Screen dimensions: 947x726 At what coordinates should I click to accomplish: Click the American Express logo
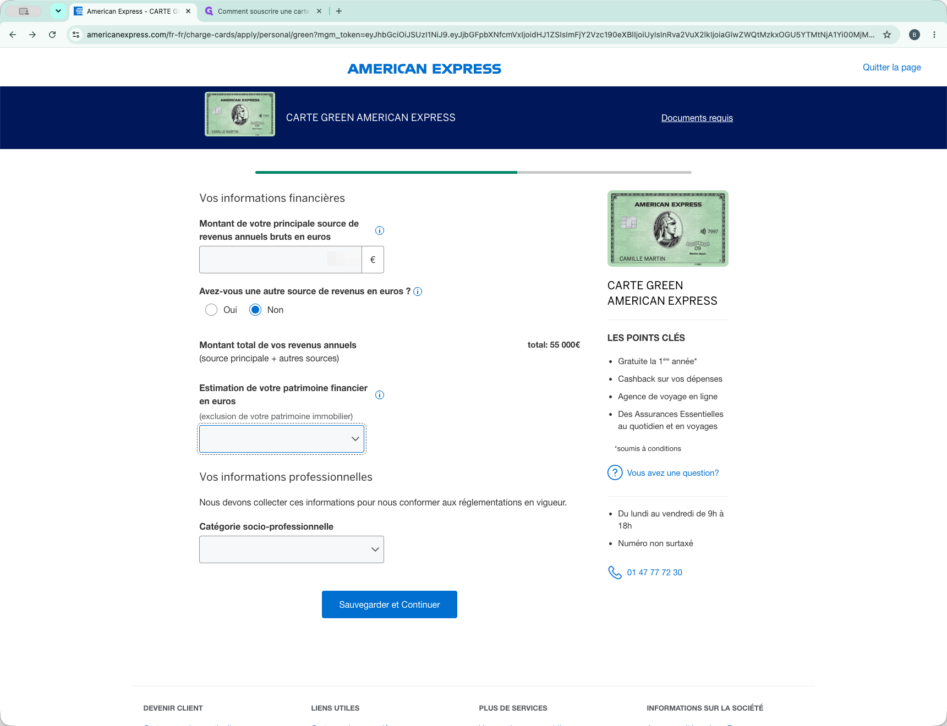(x=424, y=69)
